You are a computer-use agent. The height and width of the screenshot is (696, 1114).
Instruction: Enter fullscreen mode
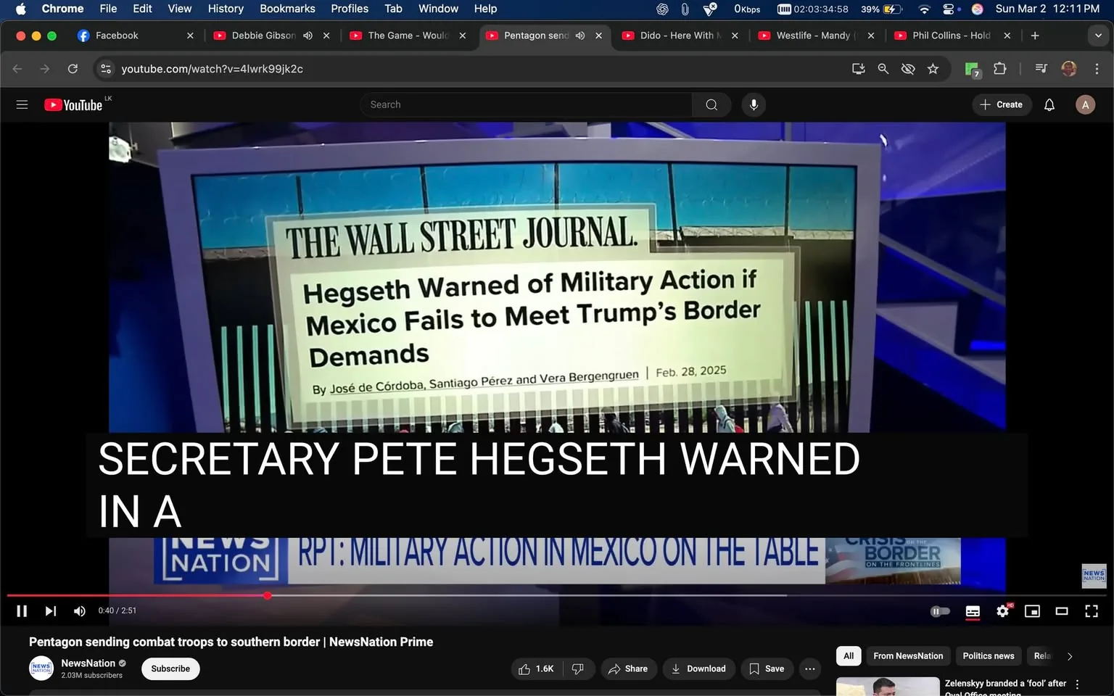tap(1091, 610)
